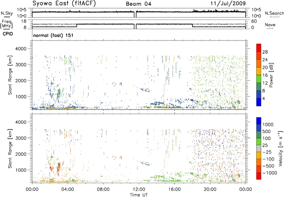Click the "2000" tick of velocity panel
The image size is (284, 197).
click(x=21, y=154)
